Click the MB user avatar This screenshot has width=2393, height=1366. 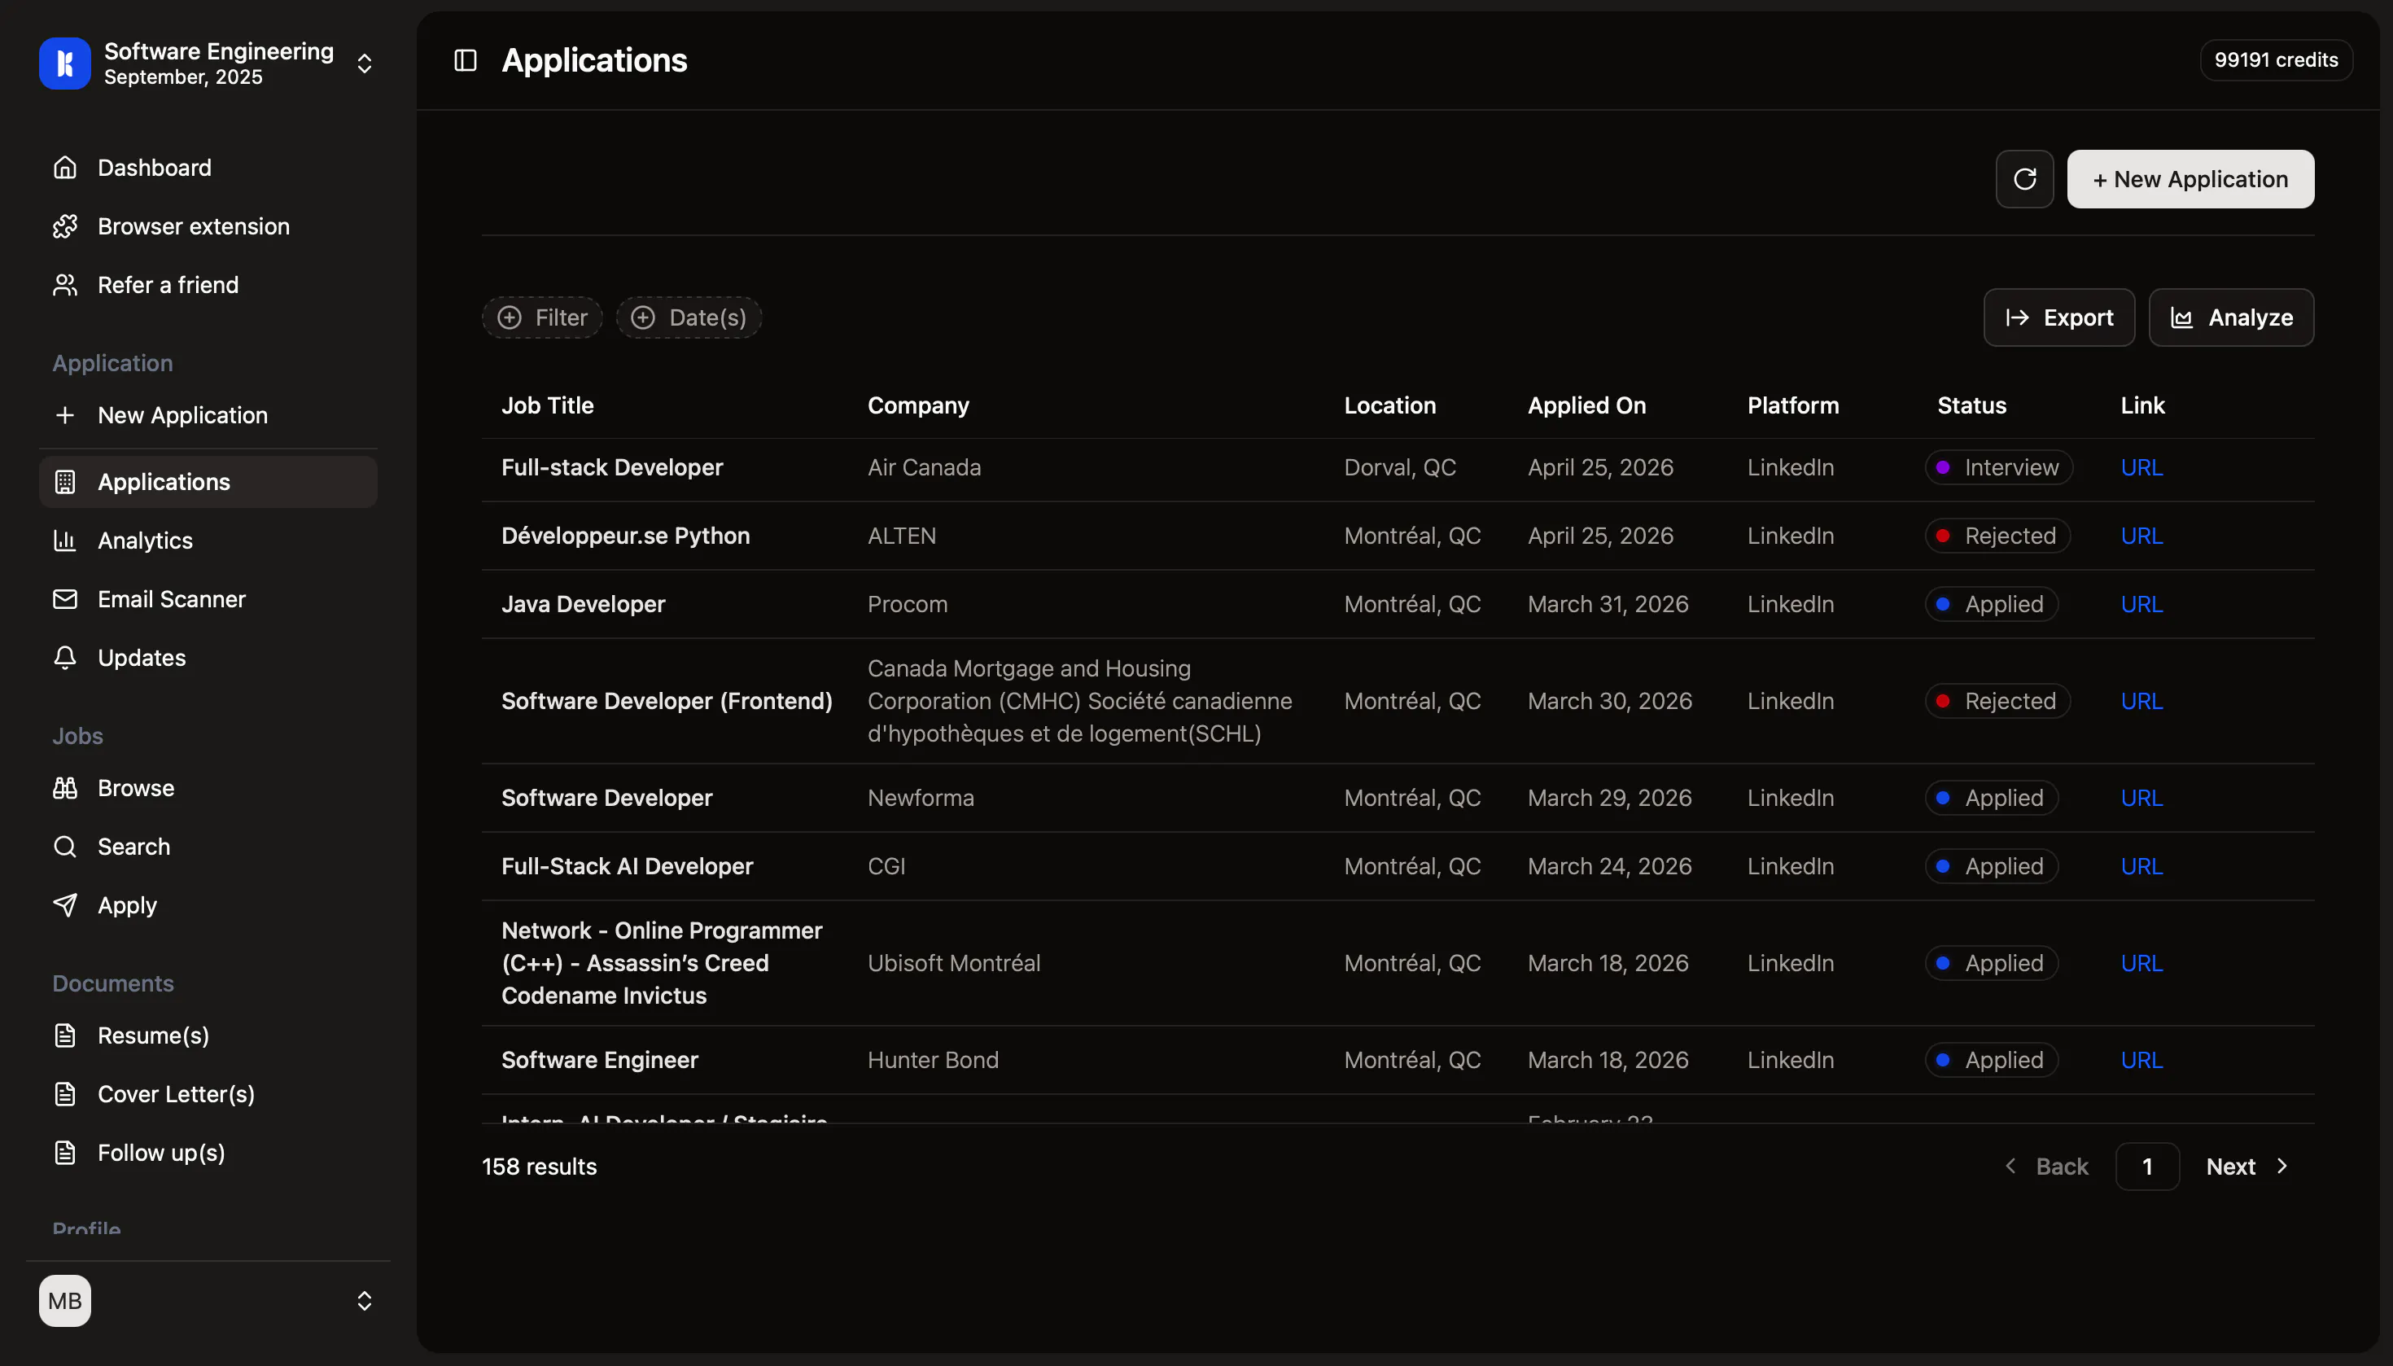coord(65,1300)
